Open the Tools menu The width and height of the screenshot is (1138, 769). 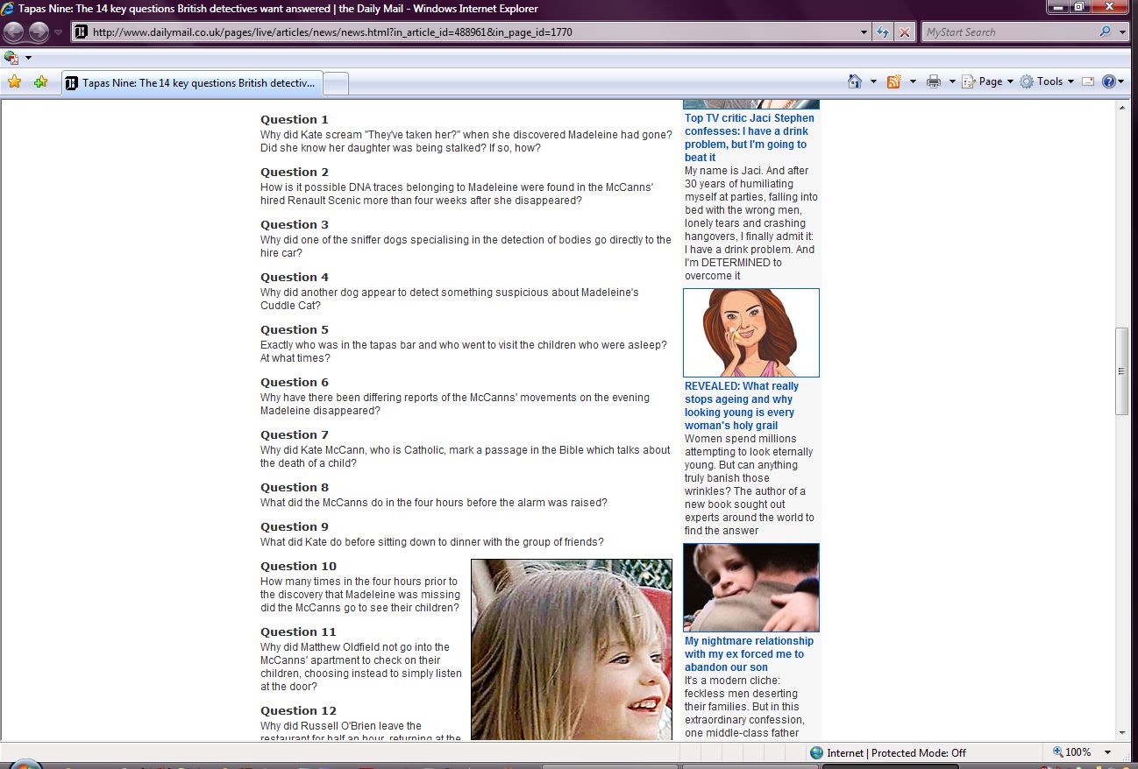[1049, 81]
